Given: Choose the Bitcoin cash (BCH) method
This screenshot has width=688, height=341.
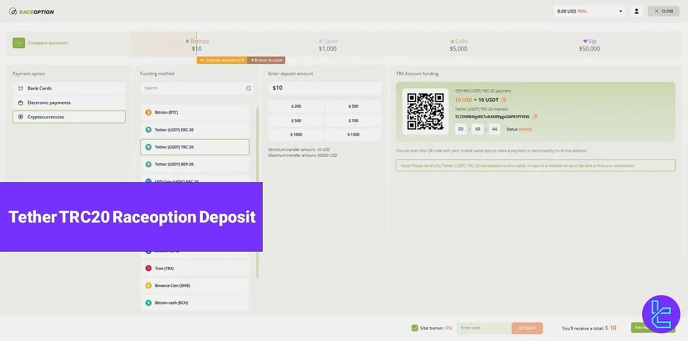Looking at the screenshot, I should [x=195, y=302].
